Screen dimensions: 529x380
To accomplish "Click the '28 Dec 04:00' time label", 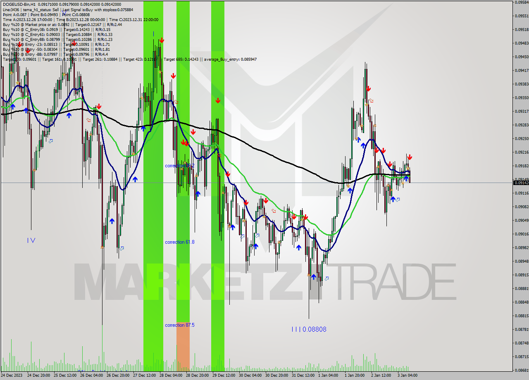I will point(171,375).
